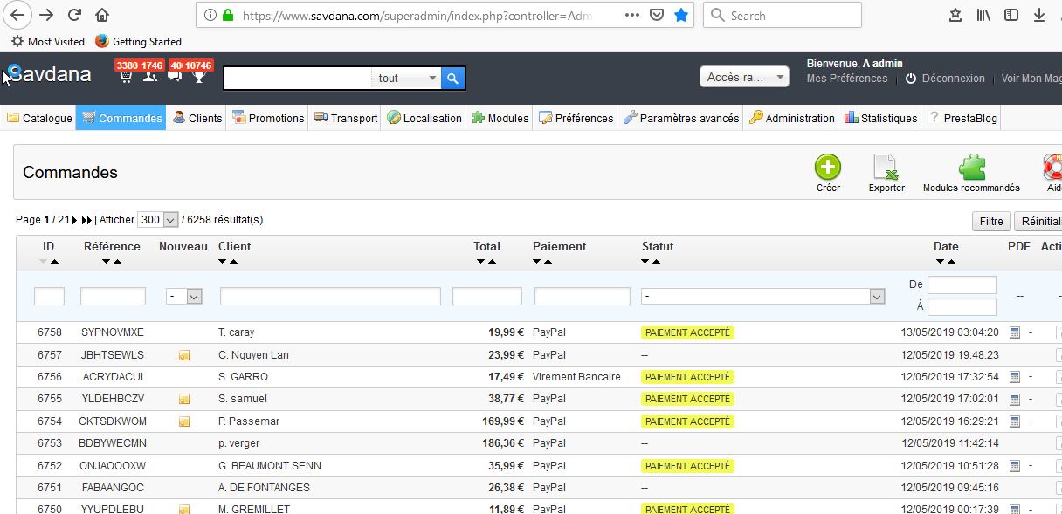Click the green Créer order icon
Viewport: 1062px width, 514px height.
pos(827,168)
